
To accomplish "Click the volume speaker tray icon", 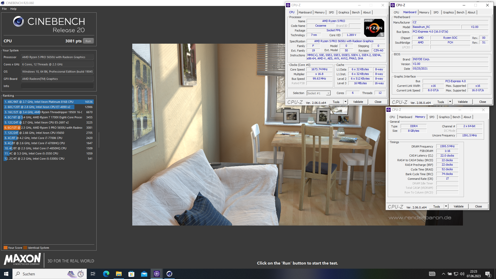I will click(462, 274).
